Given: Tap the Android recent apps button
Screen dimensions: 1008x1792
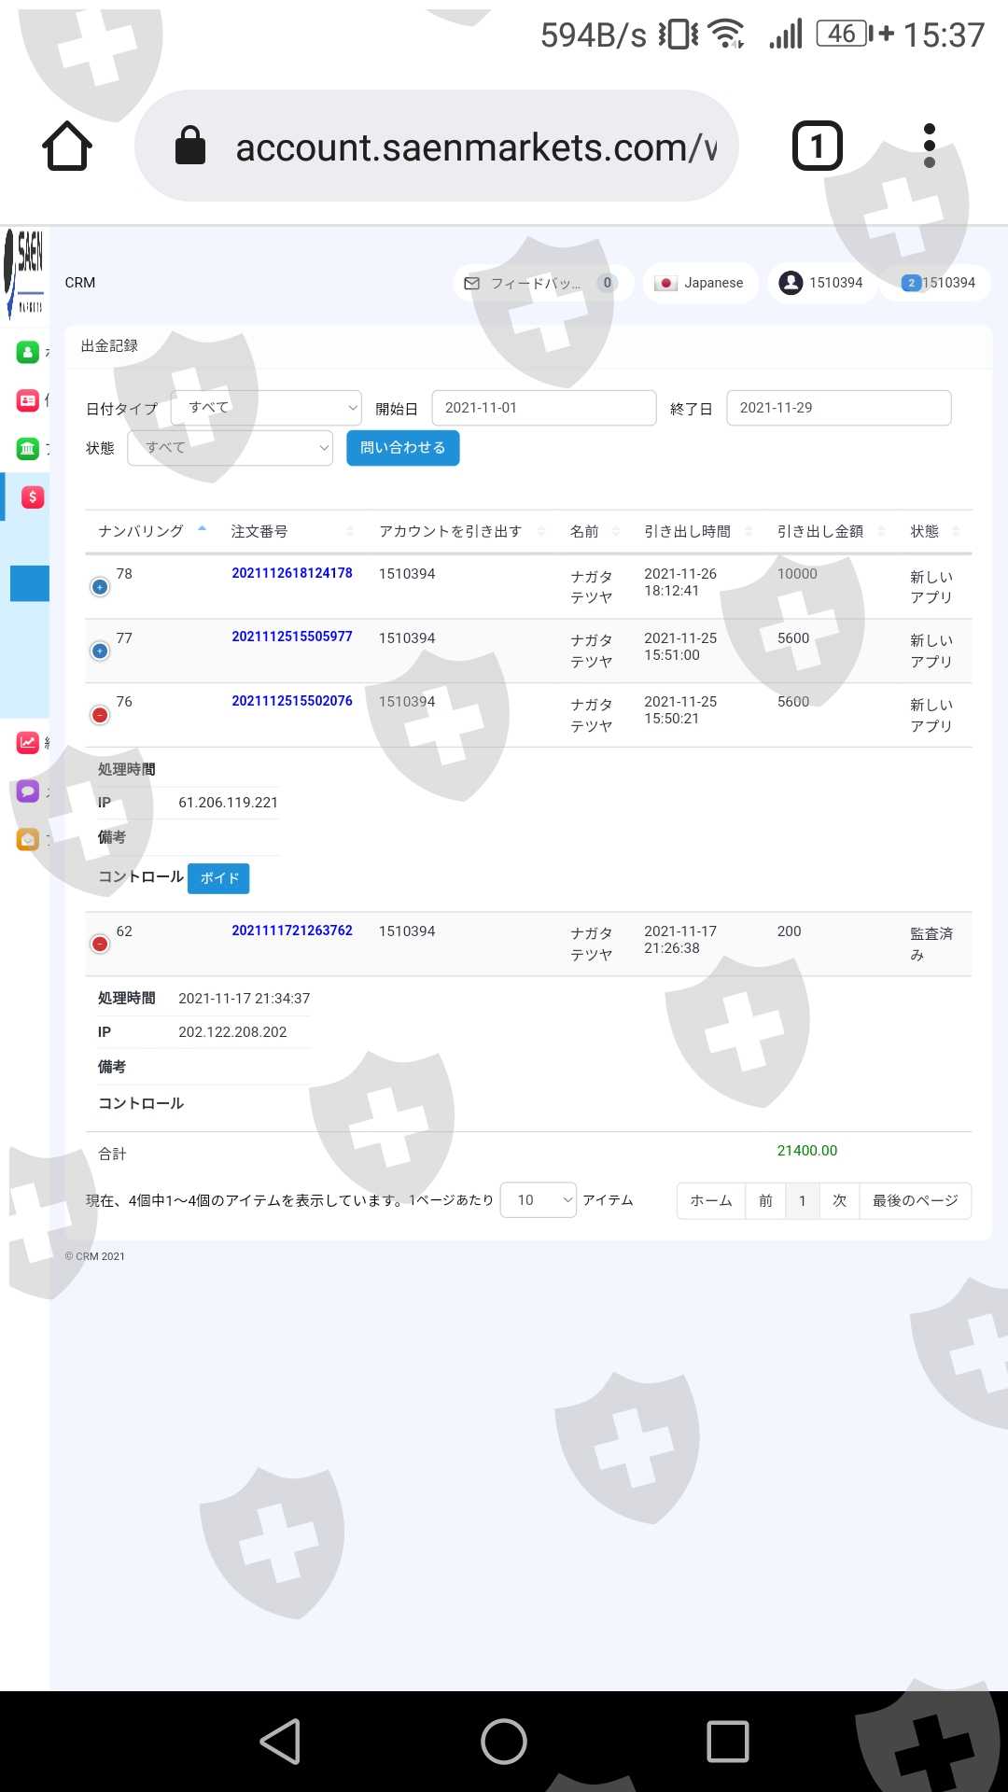Looking at the screenshot, I should (x=728, y=1742).
